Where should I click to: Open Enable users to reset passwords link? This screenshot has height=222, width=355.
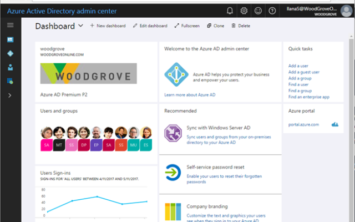pyautogui.click(x=224, y=179)
